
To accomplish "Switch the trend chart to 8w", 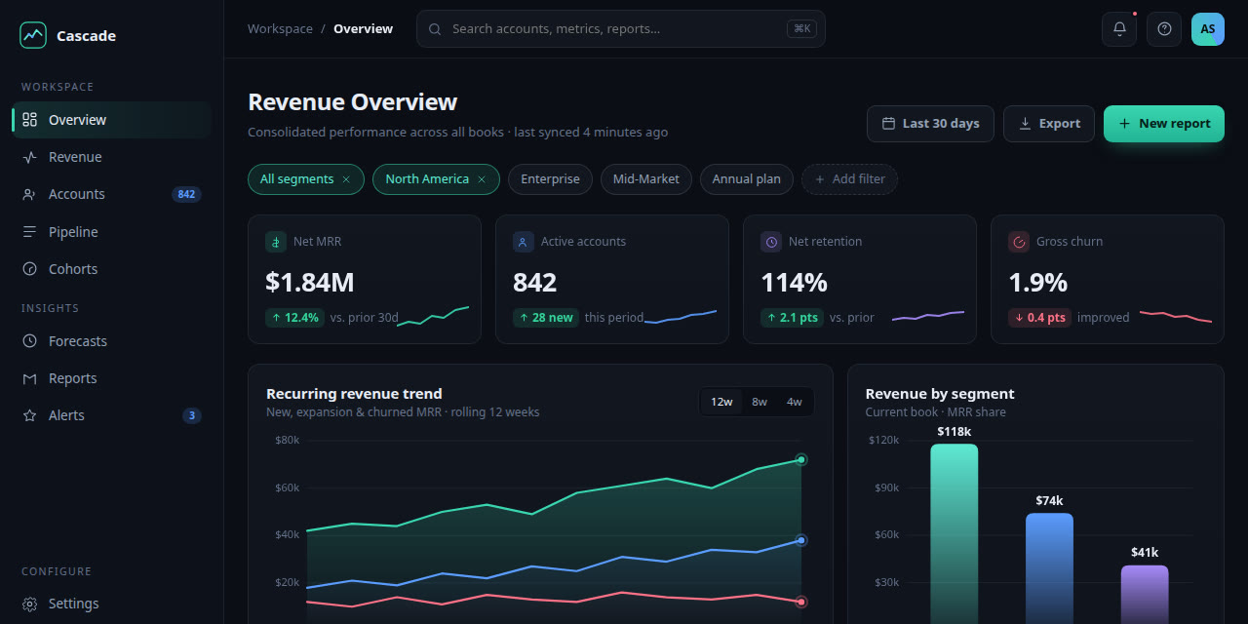I will [x=760, y=402].
